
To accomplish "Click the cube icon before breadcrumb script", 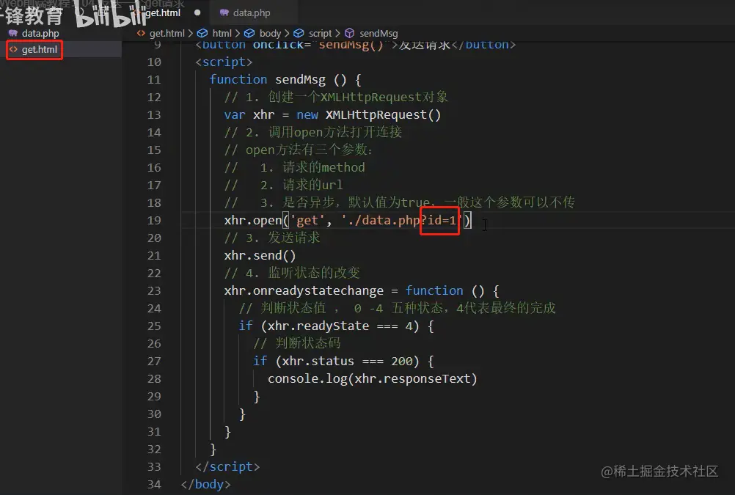I will point(299,33).
